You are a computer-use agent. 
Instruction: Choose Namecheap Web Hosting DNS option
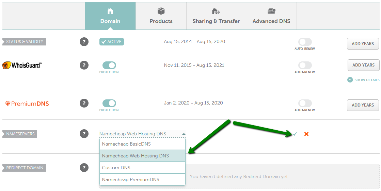[x=142, y=156]
